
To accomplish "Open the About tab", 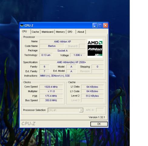I will pos(81,32).
